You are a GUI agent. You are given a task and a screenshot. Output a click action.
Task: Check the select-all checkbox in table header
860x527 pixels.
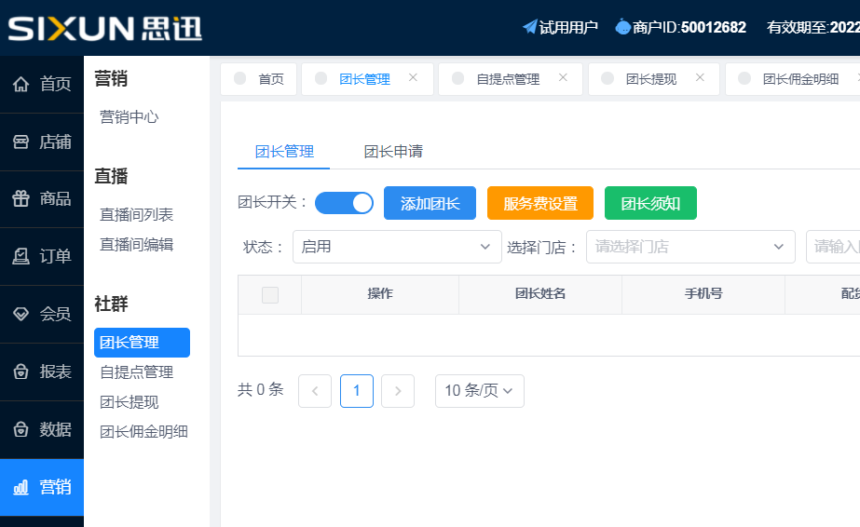[x=270, y=295]
